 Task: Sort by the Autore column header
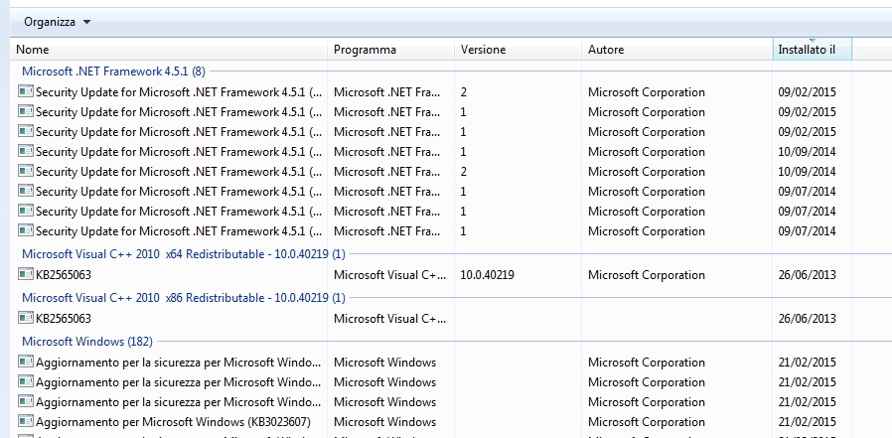click(677, 50)
